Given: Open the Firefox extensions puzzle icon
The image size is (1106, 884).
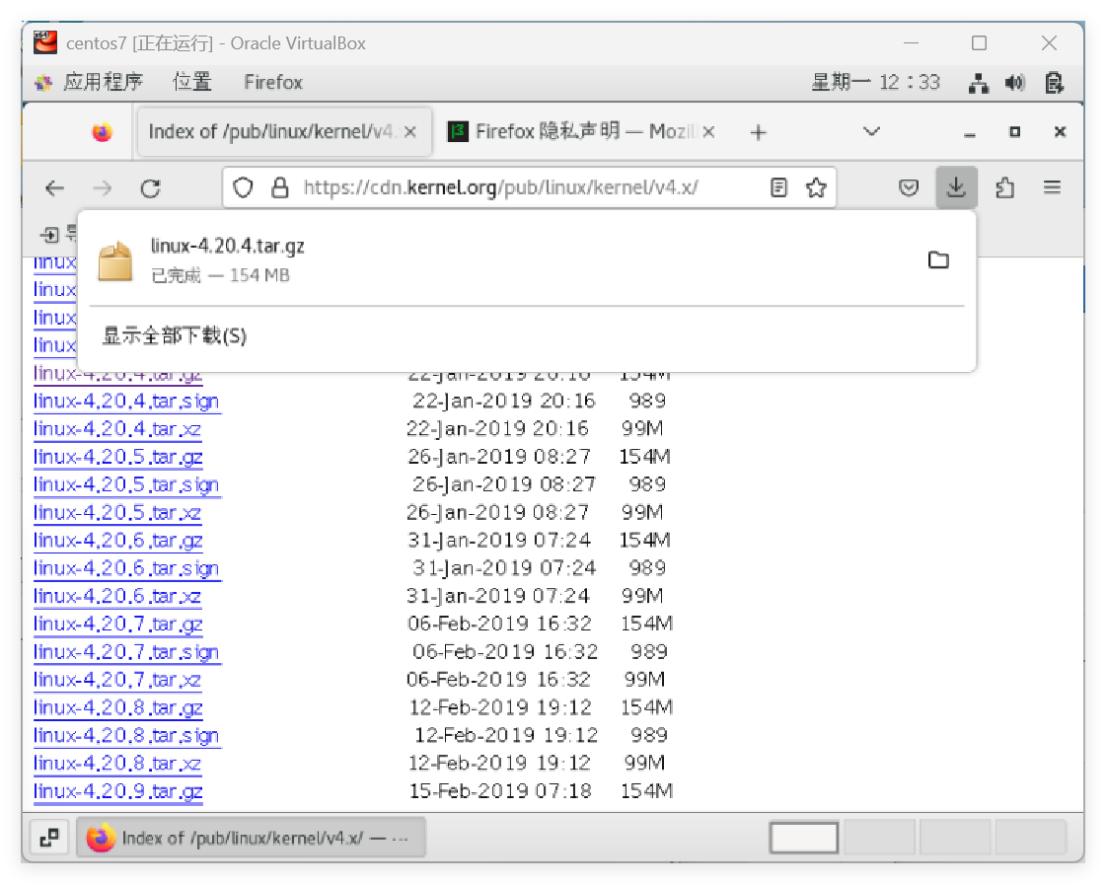Looking at the screenshot, I should (1004, 187).
